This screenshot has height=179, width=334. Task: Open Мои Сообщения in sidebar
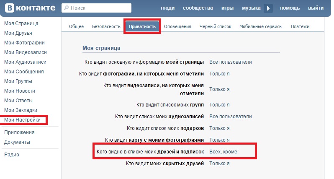24,71
